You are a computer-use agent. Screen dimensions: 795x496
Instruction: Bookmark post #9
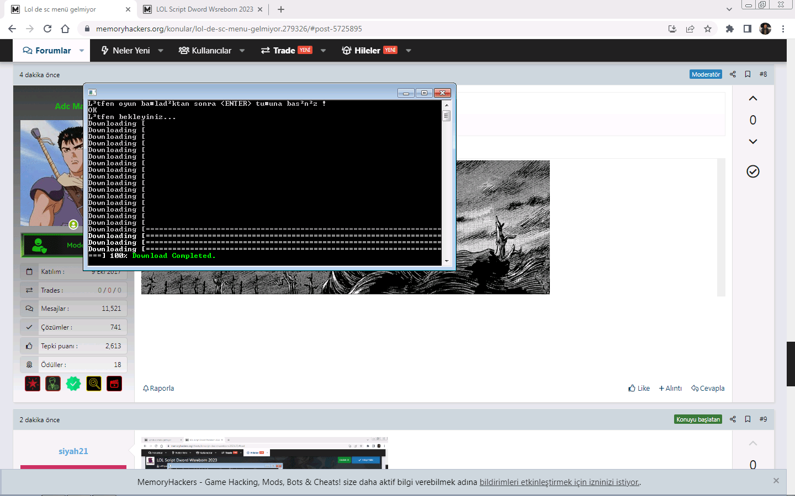pyautogui.click(x=748, y=419)
